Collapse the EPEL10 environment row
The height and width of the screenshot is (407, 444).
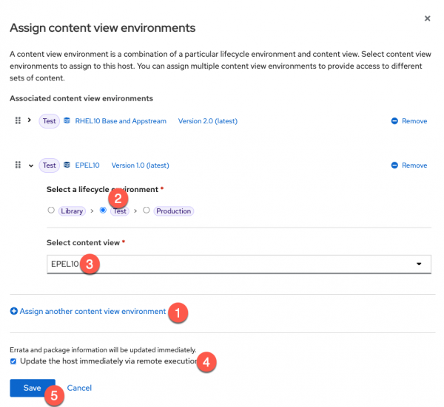pyautogui.click(x=31, y=165)
